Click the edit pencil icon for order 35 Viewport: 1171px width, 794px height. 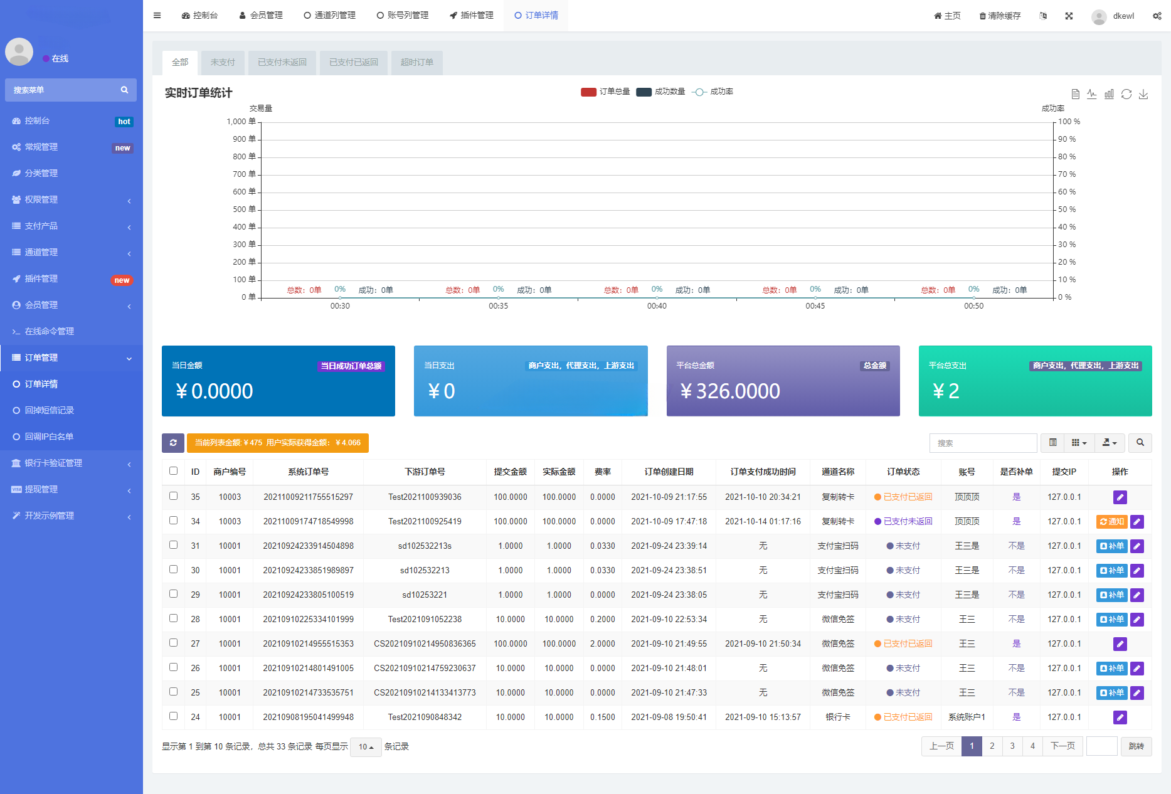coord(1120,497)
